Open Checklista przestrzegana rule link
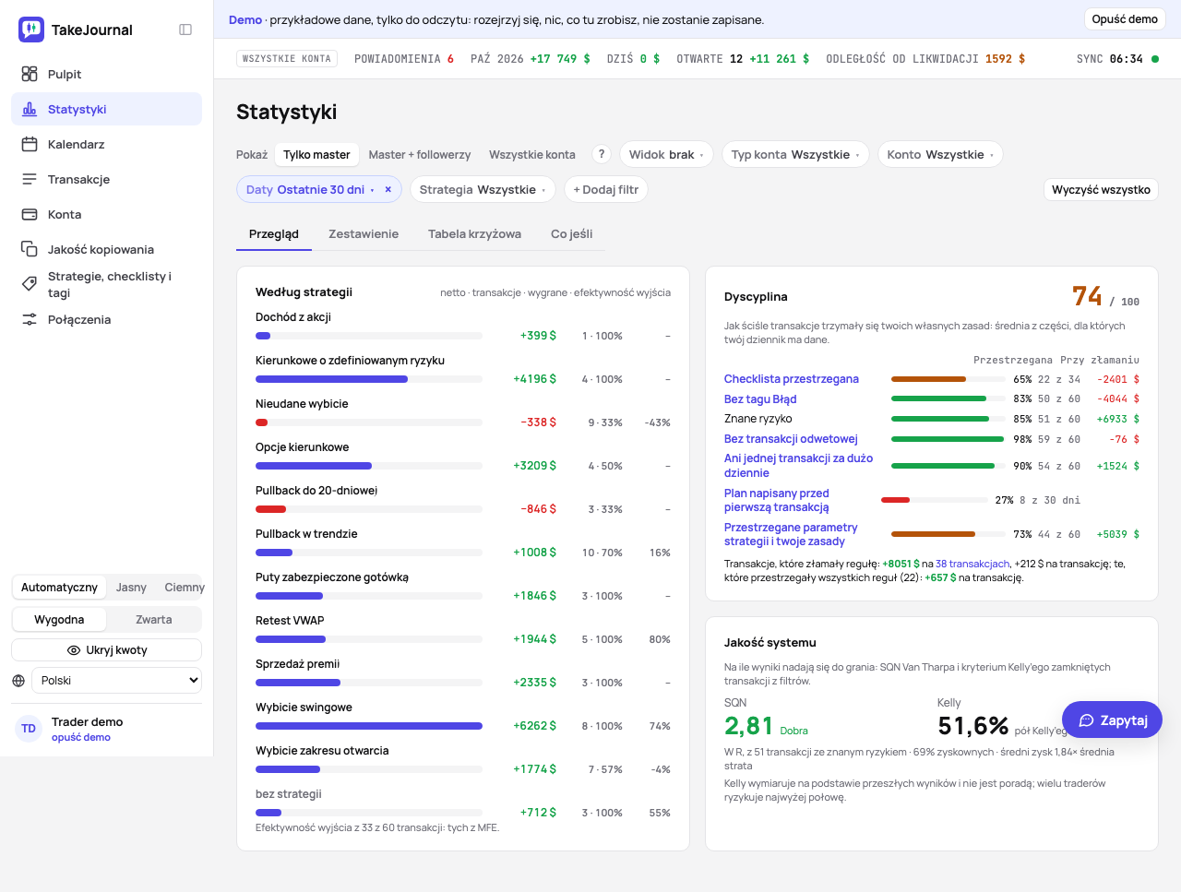The image size is (1181, 892). (x=792, y=379)
